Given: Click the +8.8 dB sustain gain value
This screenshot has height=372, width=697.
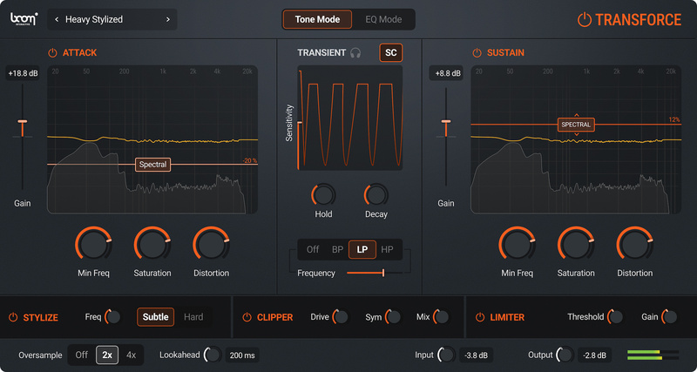Looking at the screenshot, I should click(x=446, y=74).
